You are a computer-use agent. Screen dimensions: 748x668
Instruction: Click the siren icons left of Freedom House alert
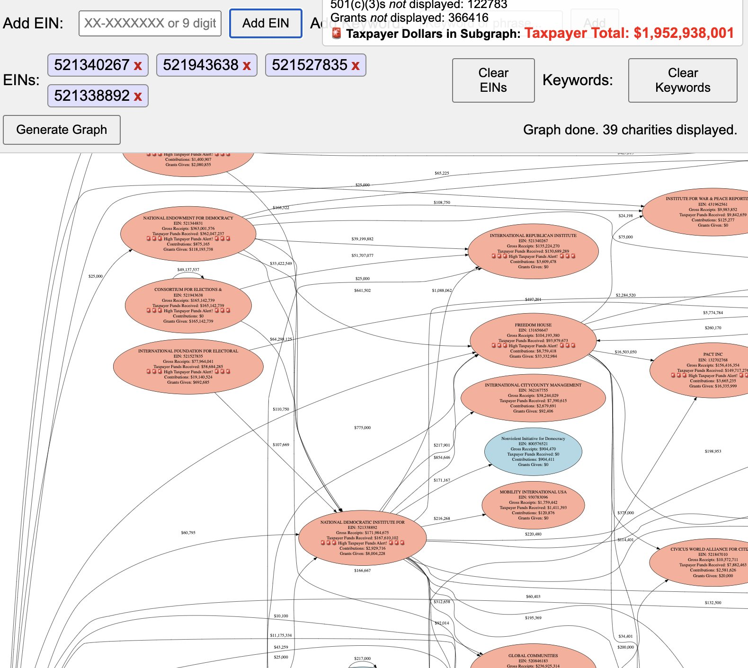tap(499, 345)
